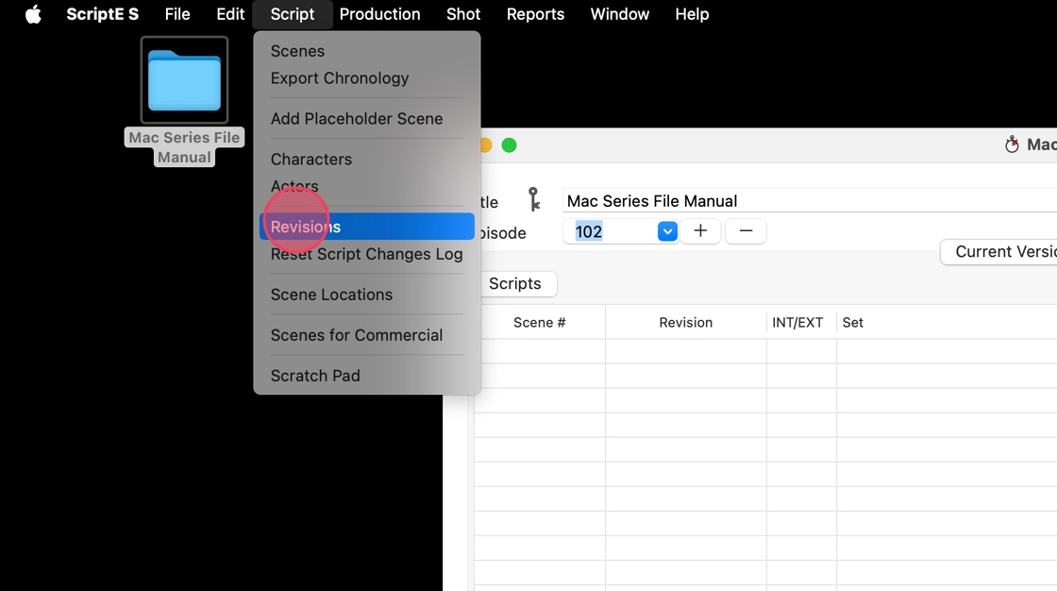Open the Production menu
This screenshot has width=1057, height=591.
click(x=379, y=14)
